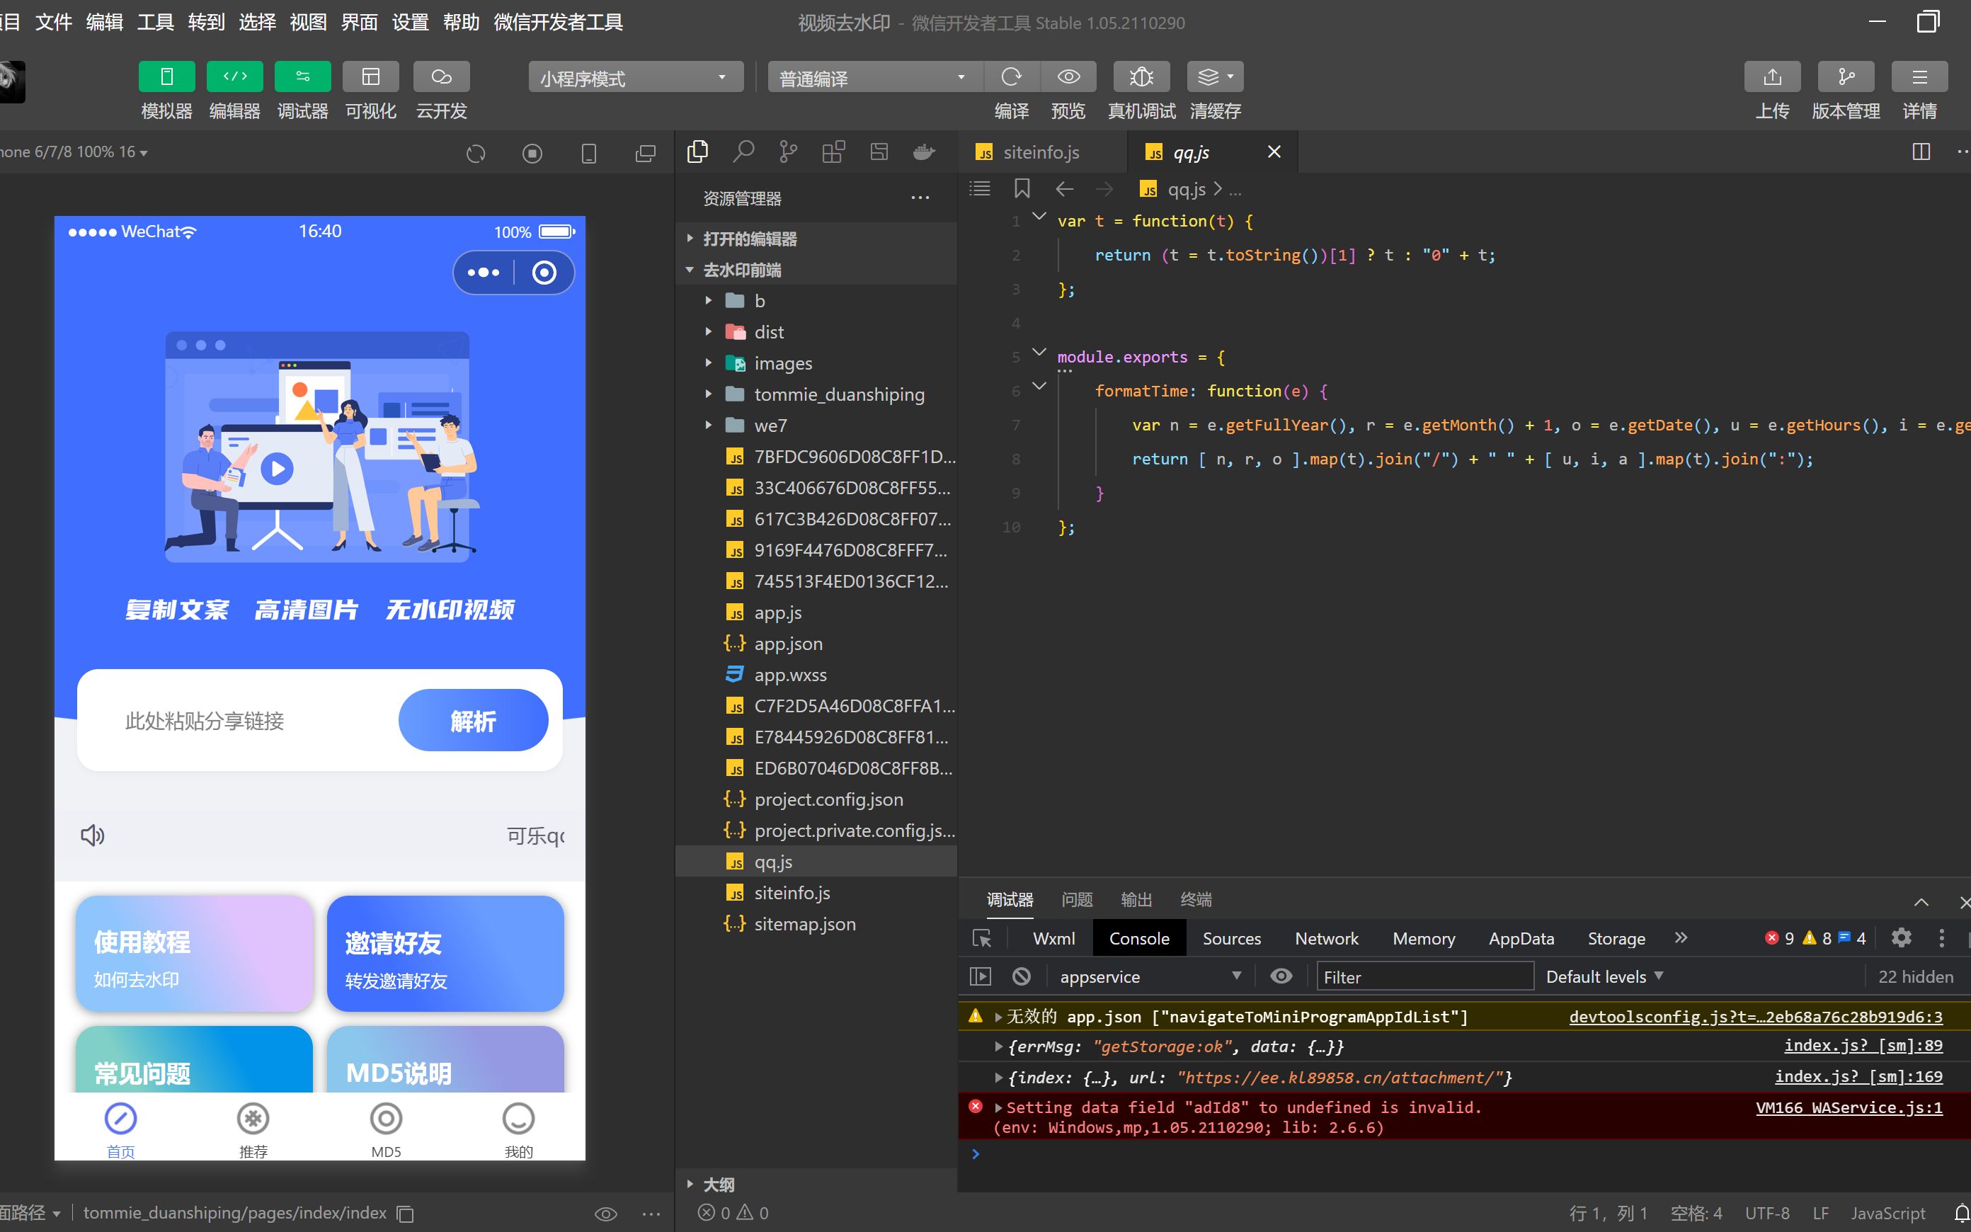1971x1232 pixels.
Task: Open the Default levels dropdown
Action: click(1604, 976)
